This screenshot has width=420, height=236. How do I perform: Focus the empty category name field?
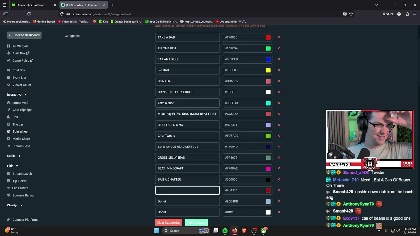point(187,190)
